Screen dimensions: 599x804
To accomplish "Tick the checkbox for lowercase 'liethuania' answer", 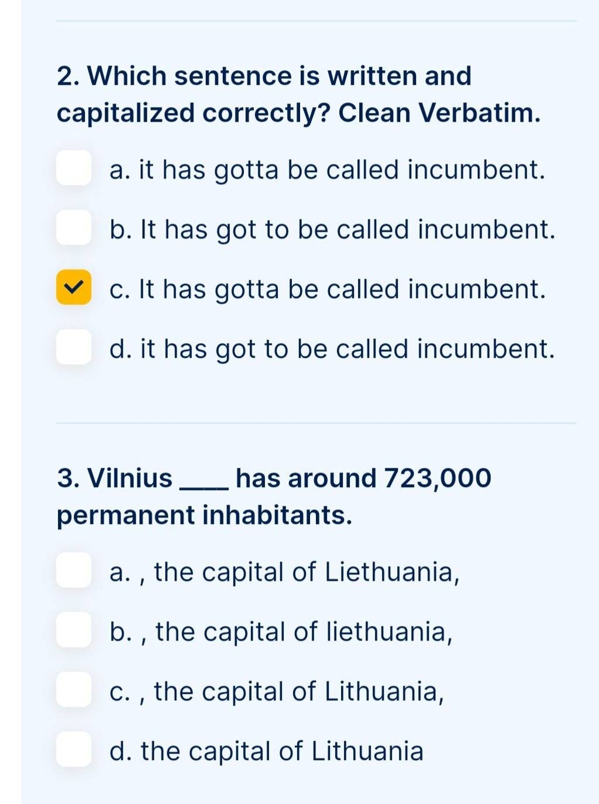I will [x=74, y=630].
